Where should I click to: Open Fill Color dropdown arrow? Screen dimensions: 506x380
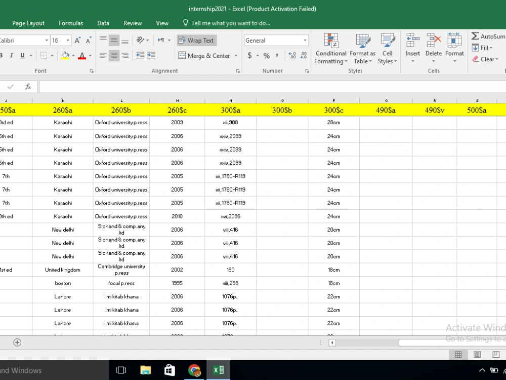(73, 56)
